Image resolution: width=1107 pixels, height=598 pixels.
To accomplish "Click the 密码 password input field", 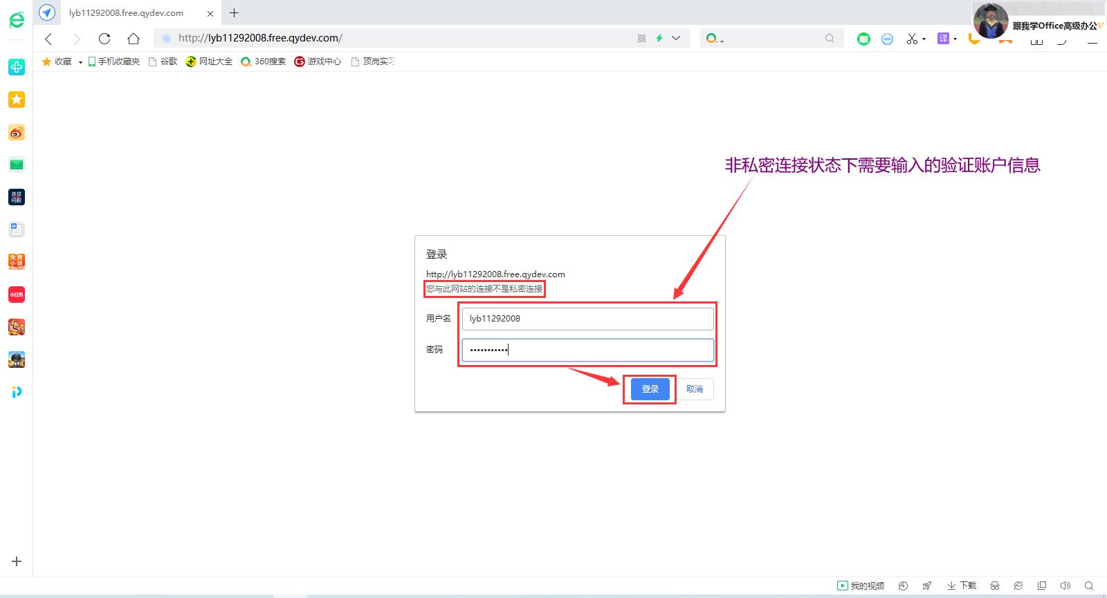I will coord(587,350).
